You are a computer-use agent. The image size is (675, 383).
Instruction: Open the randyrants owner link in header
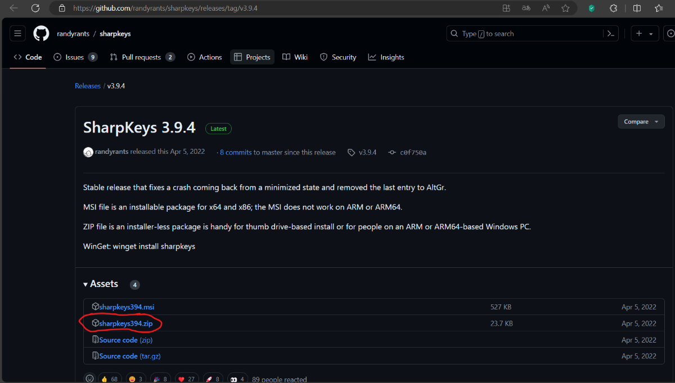[73, 34]
